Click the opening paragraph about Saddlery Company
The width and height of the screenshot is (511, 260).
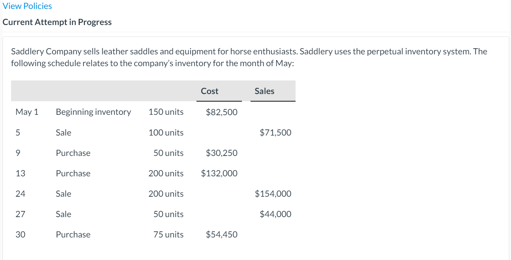249,57
